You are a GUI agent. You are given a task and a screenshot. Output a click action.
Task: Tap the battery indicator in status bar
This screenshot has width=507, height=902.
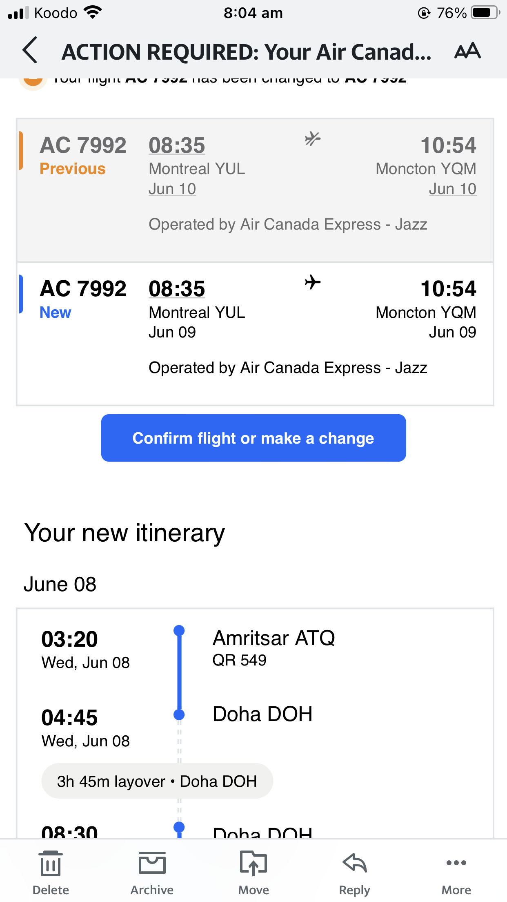tap(485, 13)
